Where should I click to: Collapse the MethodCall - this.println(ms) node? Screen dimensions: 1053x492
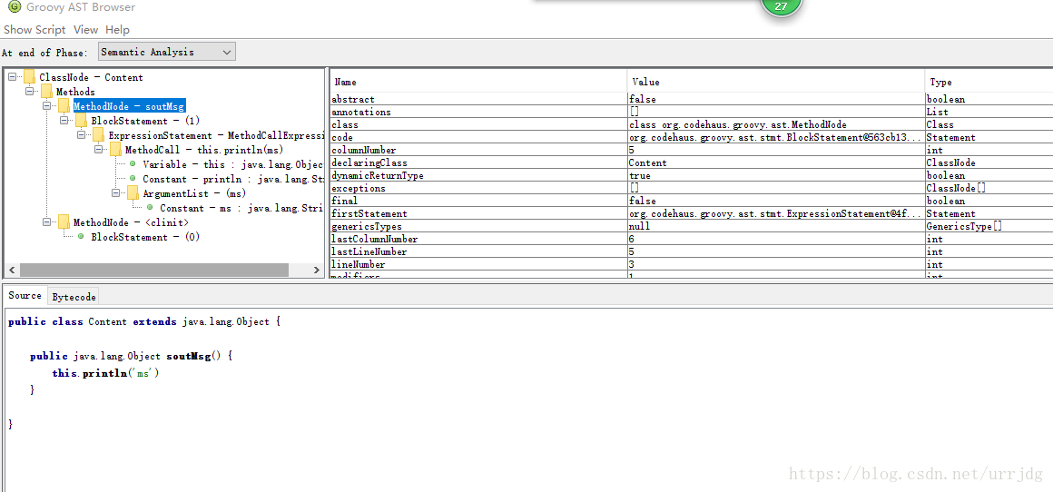pos(98,150)
